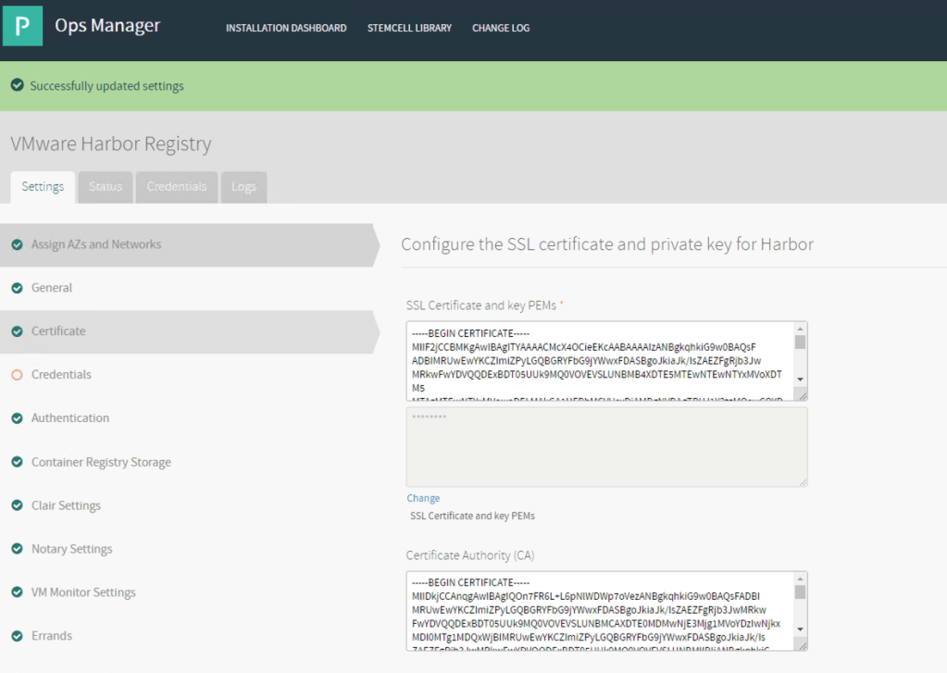Viewport: 947px width, 673px height.
Task: Click the checkmark icon beside Authentication
Action: [x=17, y=418]
